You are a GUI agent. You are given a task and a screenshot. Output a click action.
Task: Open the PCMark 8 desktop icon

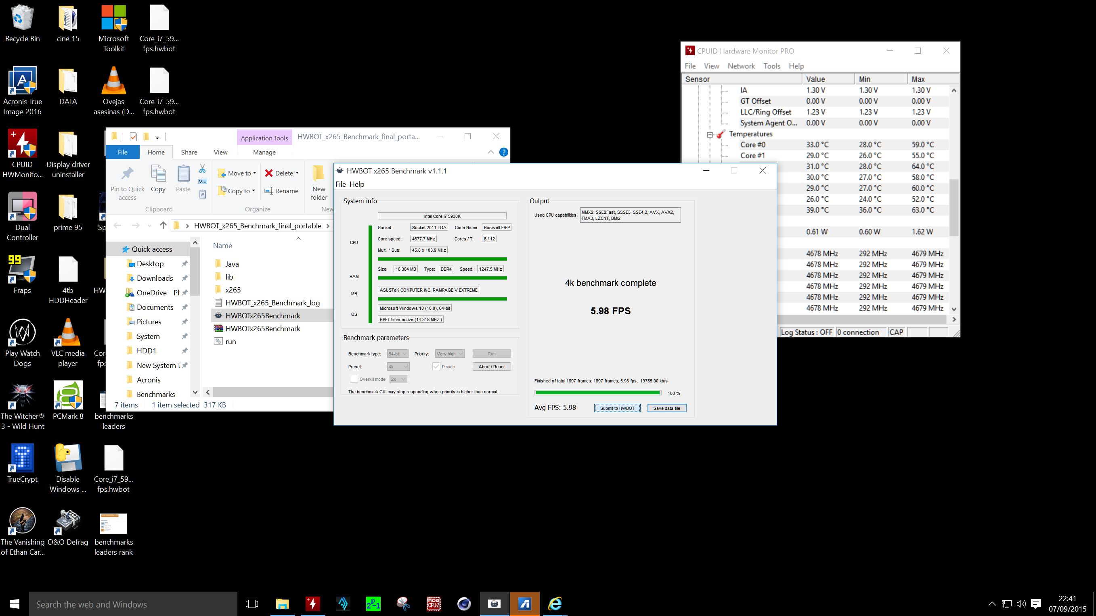68,401
